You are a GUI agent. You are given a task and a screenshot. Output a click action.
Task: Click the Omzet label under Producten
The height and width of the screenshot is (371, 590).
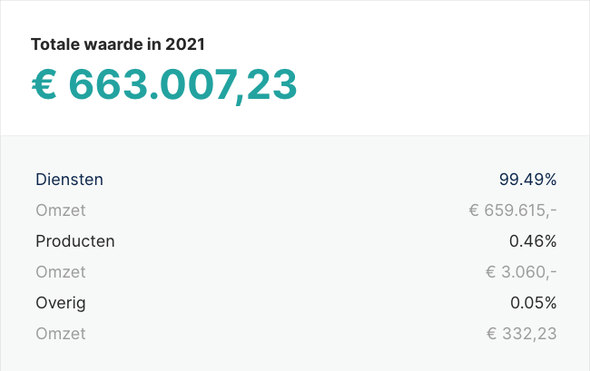(61, 272)
